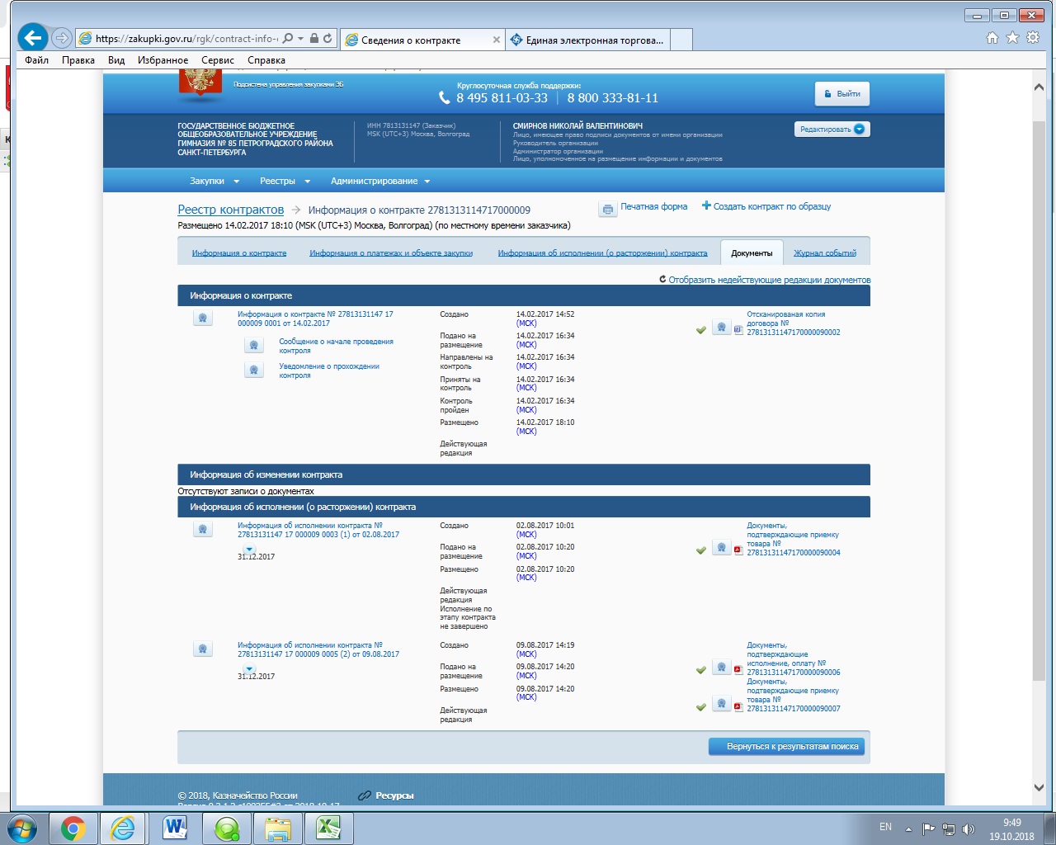Switch to the Журнал событий tab
This screenshot has width=1056, height=845.
[825, 253]
